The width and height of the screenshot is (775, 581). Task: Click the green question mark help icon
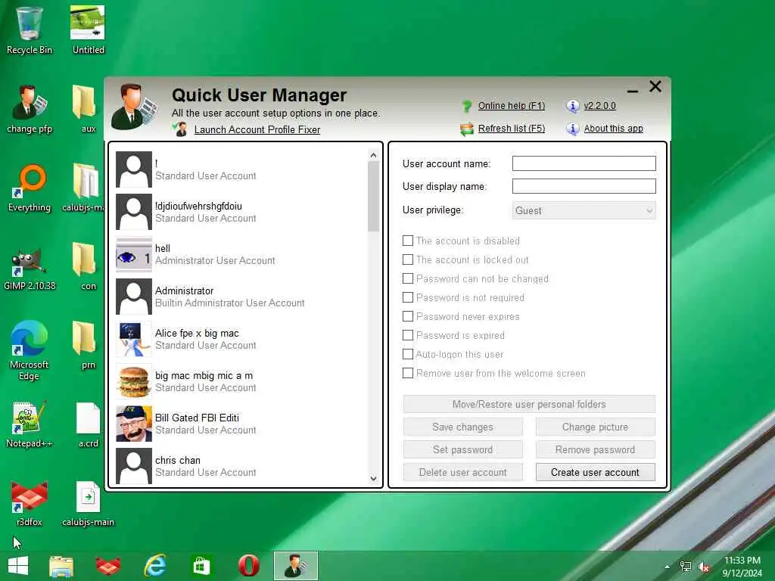pos(466,106)
